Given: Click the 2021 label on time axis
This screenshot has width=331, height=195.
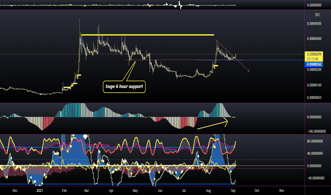Looking at the screenshot, I should [39, 191].
